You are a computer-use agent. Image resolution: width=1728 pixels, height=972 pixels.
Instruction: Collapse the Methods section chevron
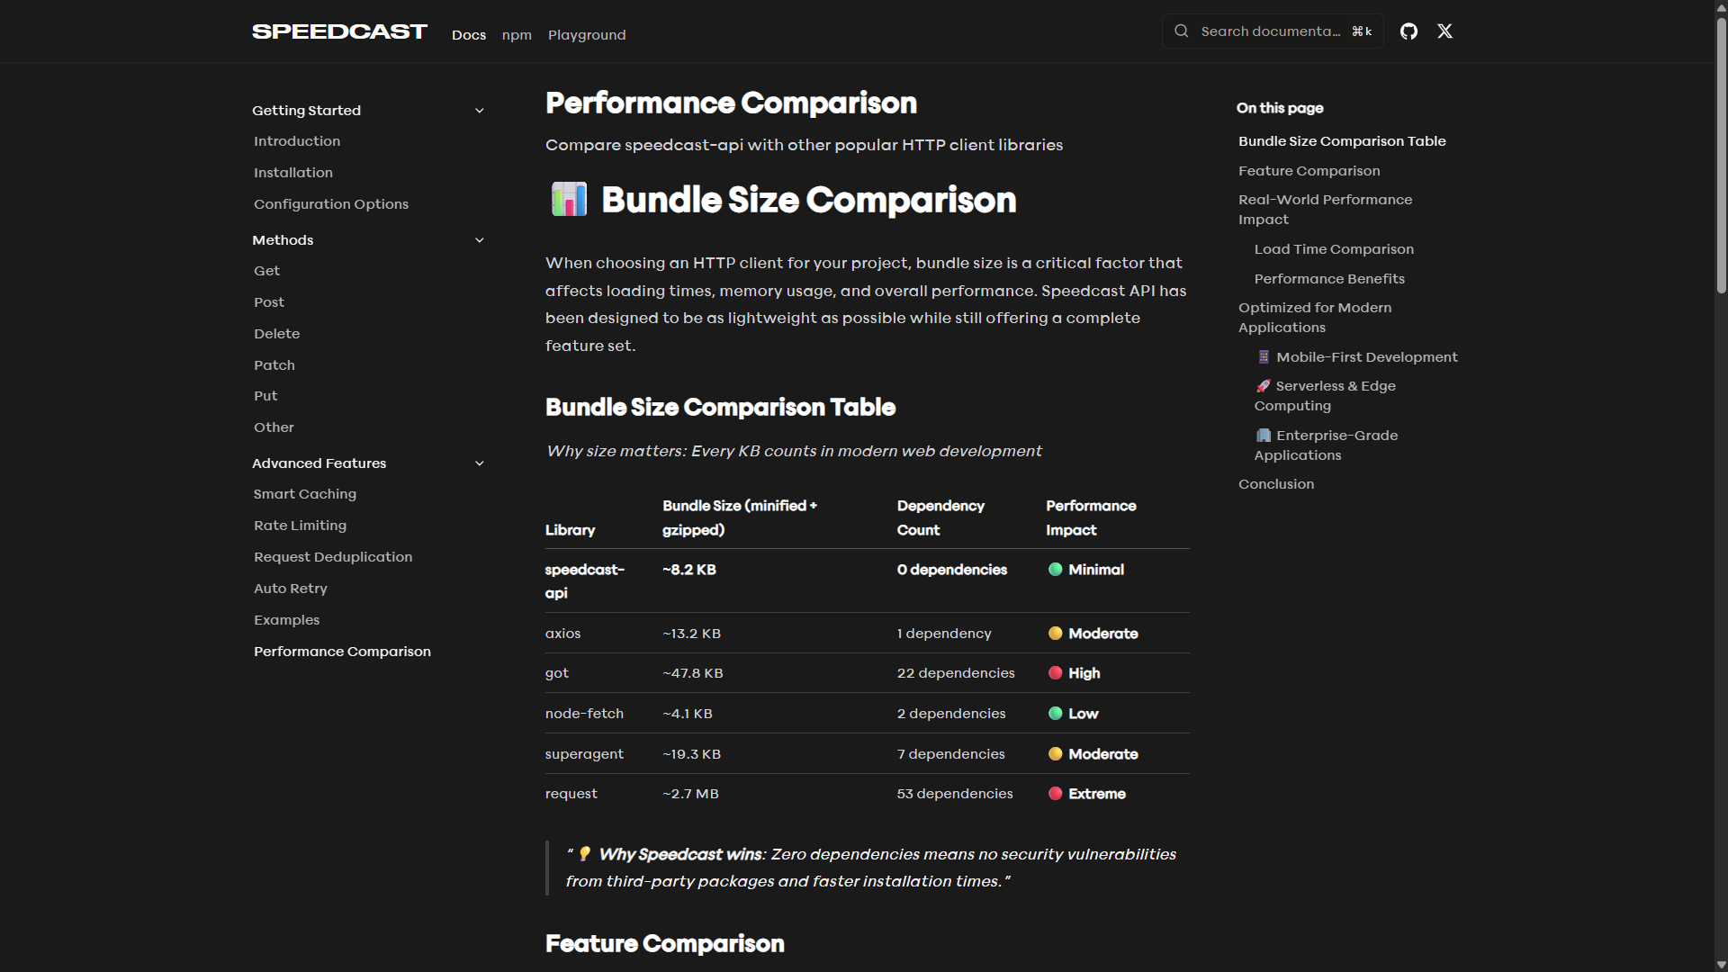(x=480, y=240)
